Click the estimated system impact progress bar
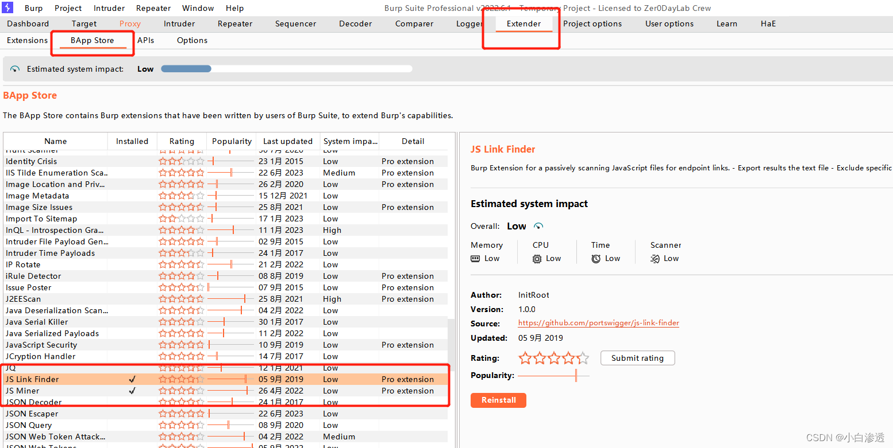The height and width of the screenshot is (448, 893). (286, 69)
